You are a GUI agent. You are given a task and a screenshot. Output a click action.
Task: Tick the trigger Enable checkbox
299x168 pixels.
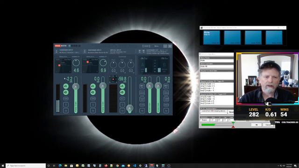pos(201,120)
